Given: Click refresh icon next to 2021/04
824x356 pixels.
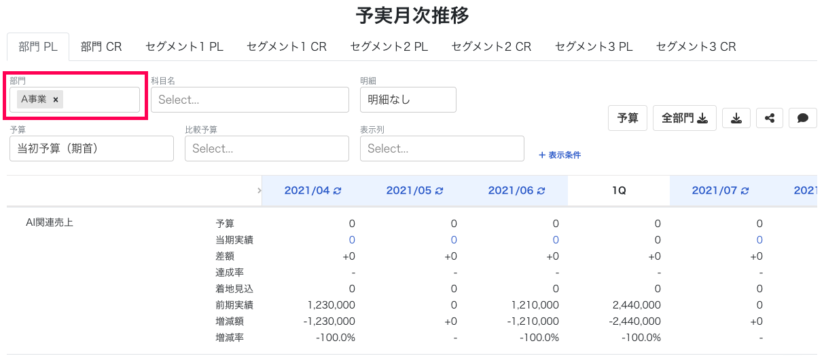Looking at the screenshot, I should [337, 191].
